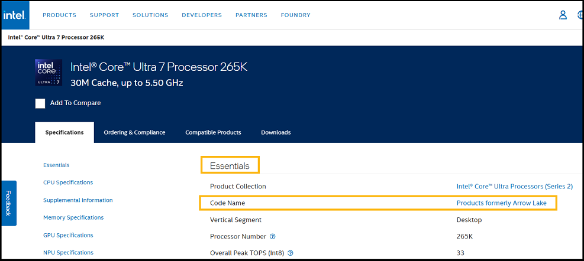Expand the Partners menu

251,15
